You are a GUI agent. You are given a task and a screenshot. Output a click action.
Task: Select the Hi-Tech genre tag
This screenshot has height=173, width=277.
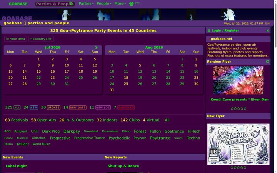click(194, 131)
